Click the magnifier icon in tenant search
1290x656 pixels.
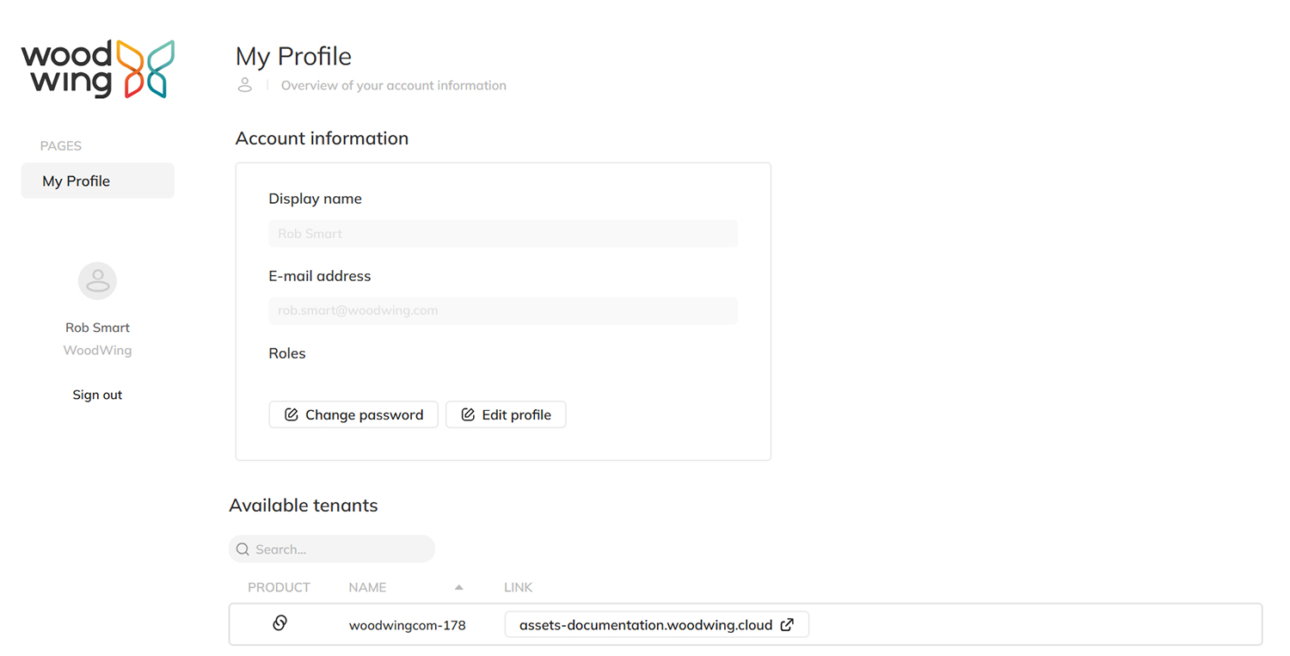point(243,549)
